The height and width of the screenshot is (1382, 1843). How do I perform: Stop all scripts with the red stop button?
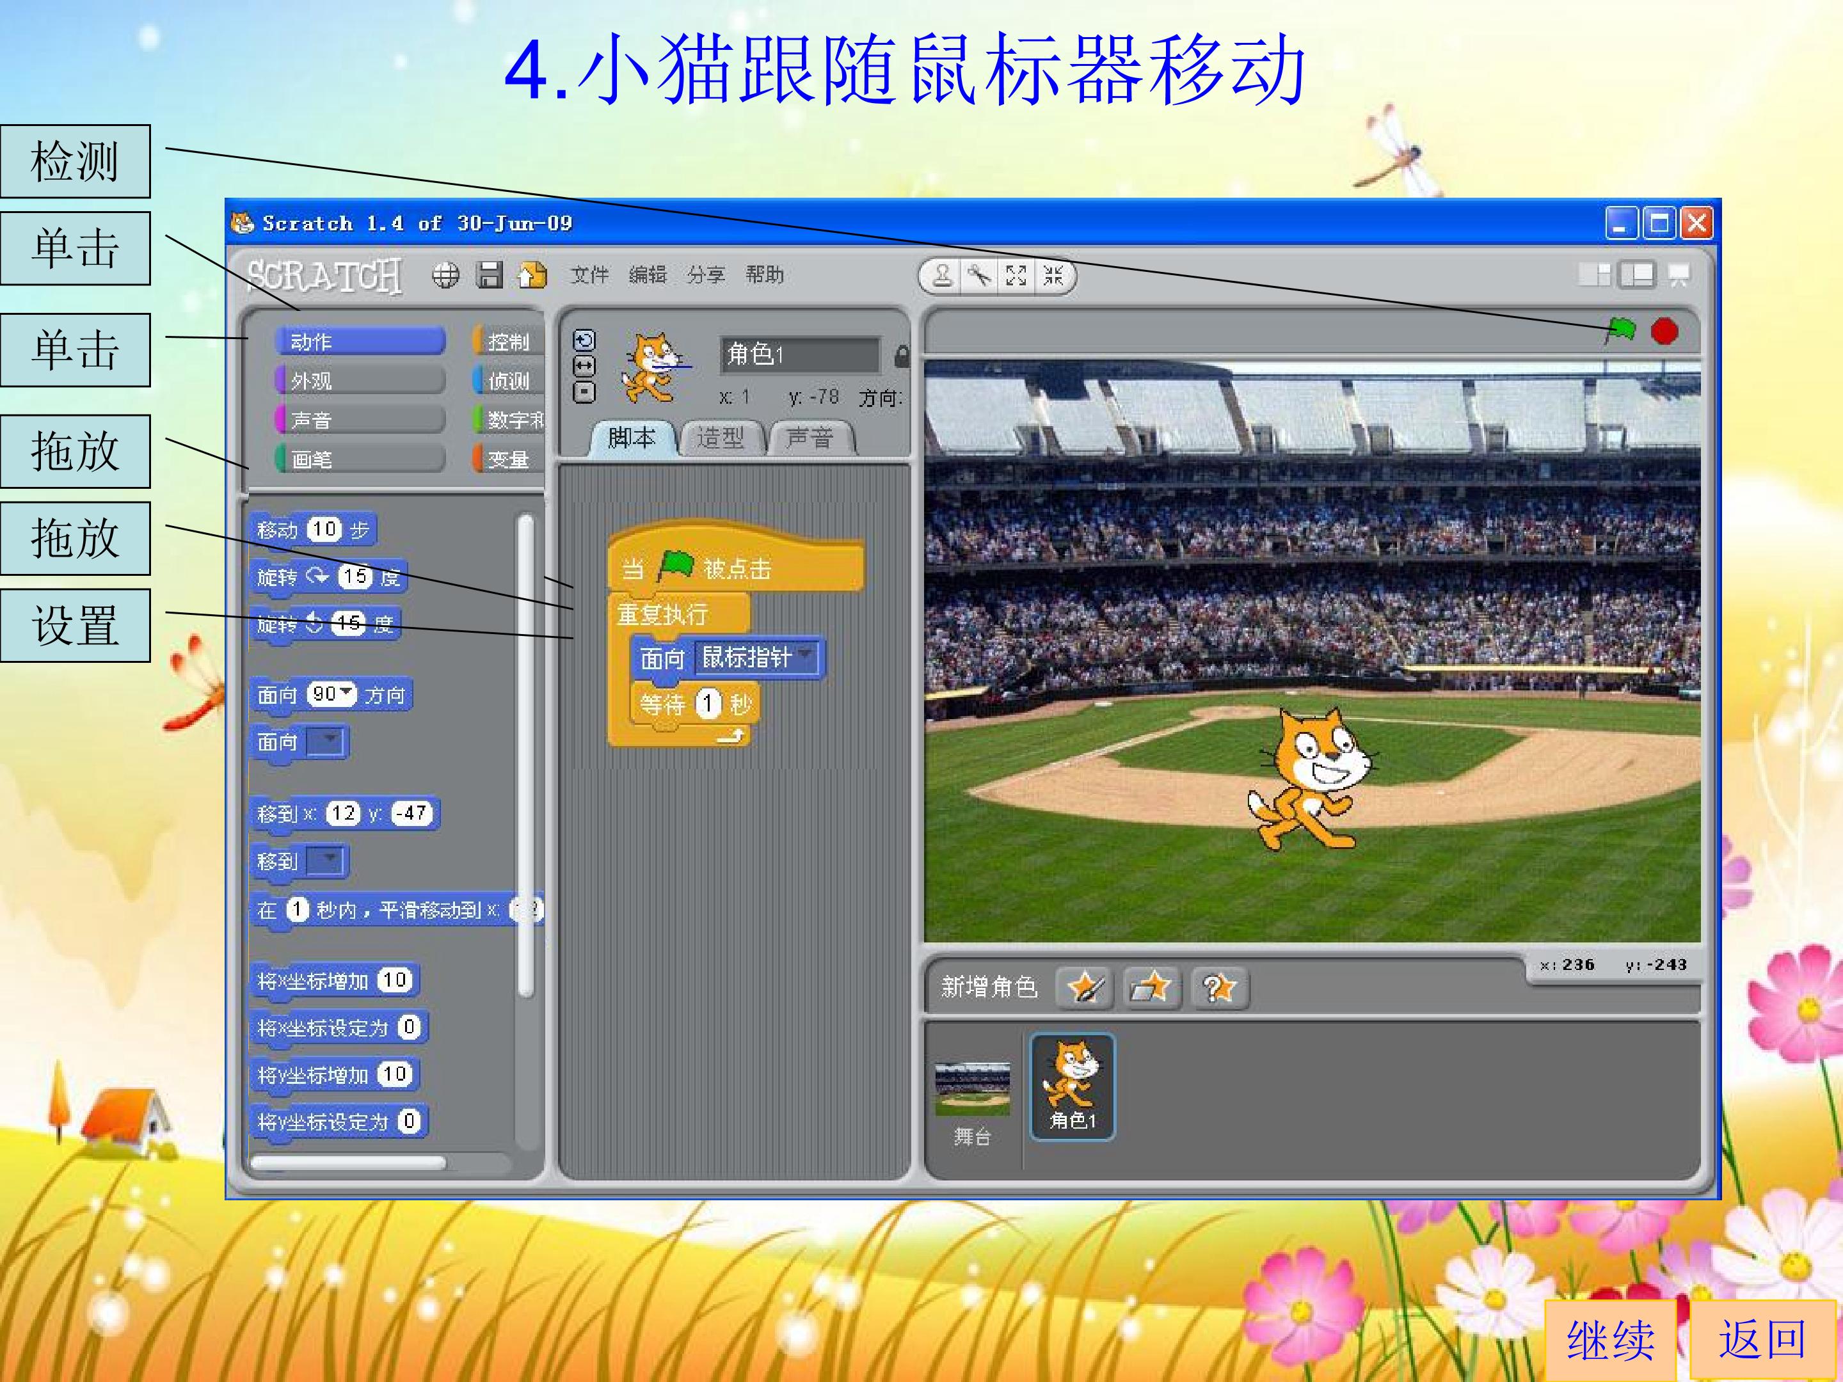[x=1664, y=331]
